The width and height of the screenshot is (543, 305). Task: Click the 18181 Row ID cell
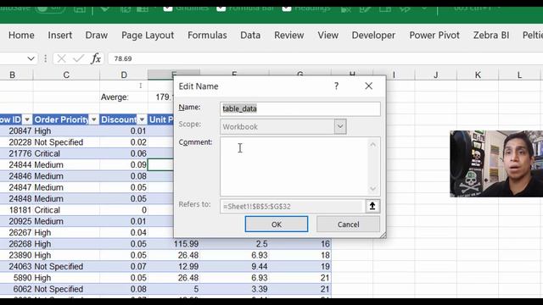[17, 210]
